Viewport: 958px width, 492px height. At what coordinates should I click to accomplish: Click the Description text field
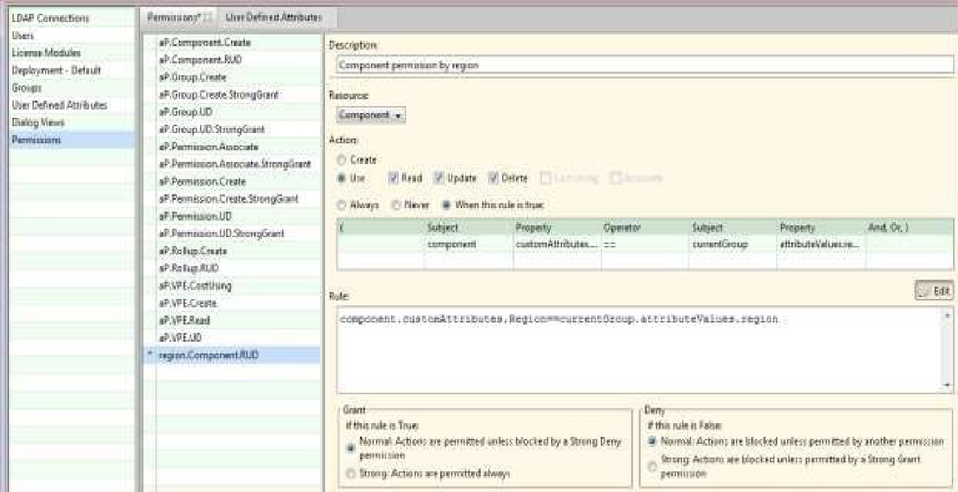644,65
